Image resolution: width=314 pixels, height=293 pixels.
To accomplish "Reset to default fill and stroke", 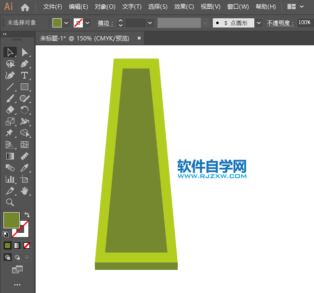I will tap(6, 234).
